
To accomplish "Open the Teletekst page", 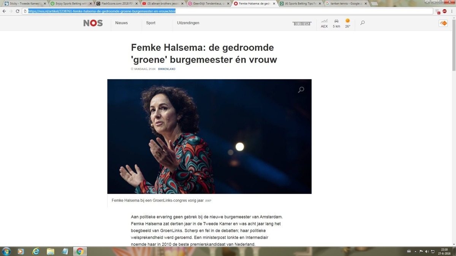I will (302, 24).
